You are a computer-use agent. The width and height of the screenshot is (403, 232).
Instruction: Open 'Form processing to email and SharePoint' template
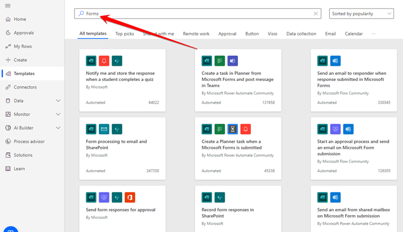point(116,145)
